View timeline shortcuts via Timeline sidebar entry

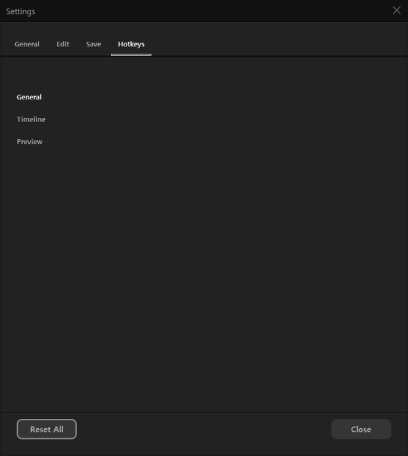point(31,119)
